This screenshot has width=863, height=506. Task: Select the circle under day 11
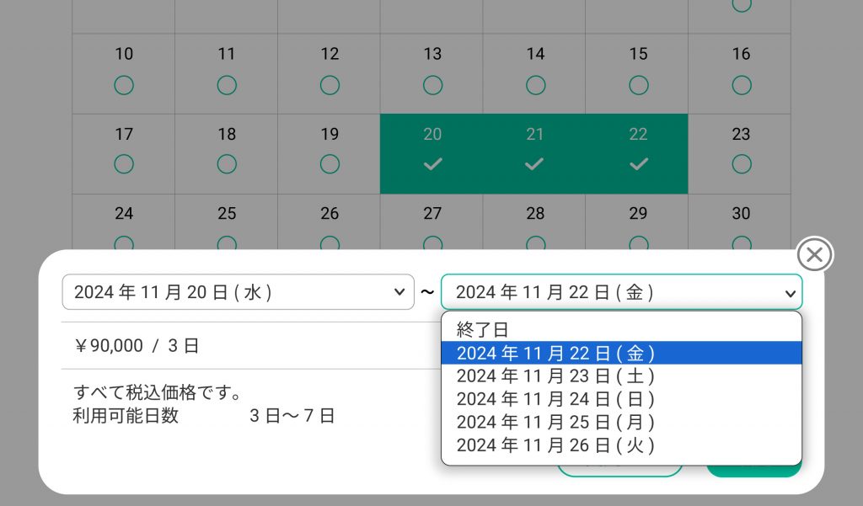227,85
